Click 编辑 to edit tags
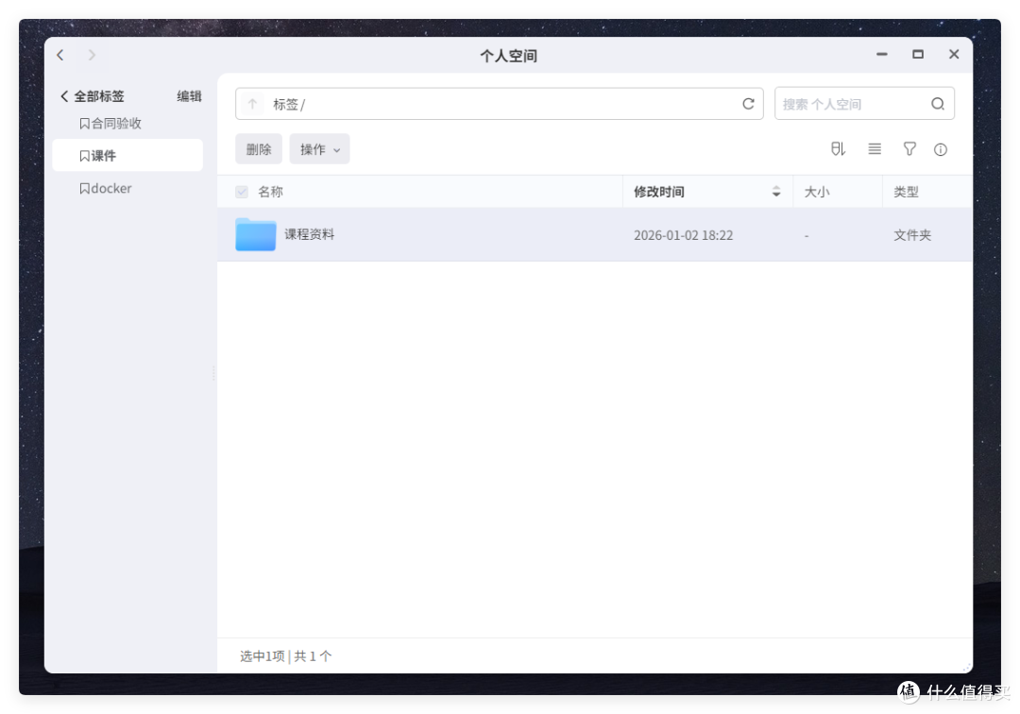Viewport: 1020px width, 714px height. [189, 96]
